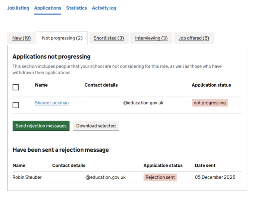This screenshot has width=260, height=207.
Task: Click the Download selected button
Action: tap(96, 126)
